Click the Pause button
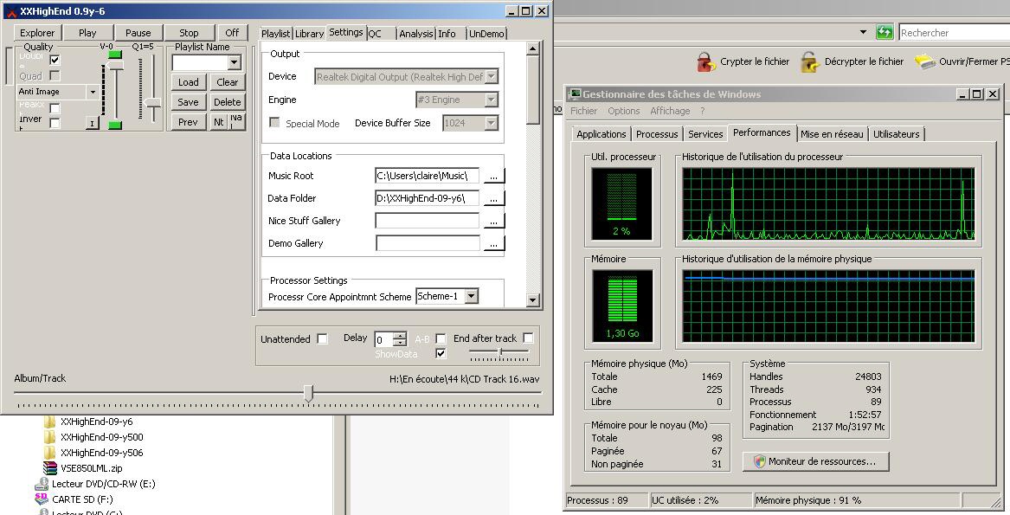The width and height of the screenshot is (1010, 515). [x=138, y=33]
